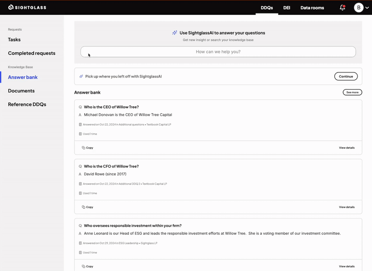372x271 pixels.
Task: Click the Continue button
Action: coord(346,77)
